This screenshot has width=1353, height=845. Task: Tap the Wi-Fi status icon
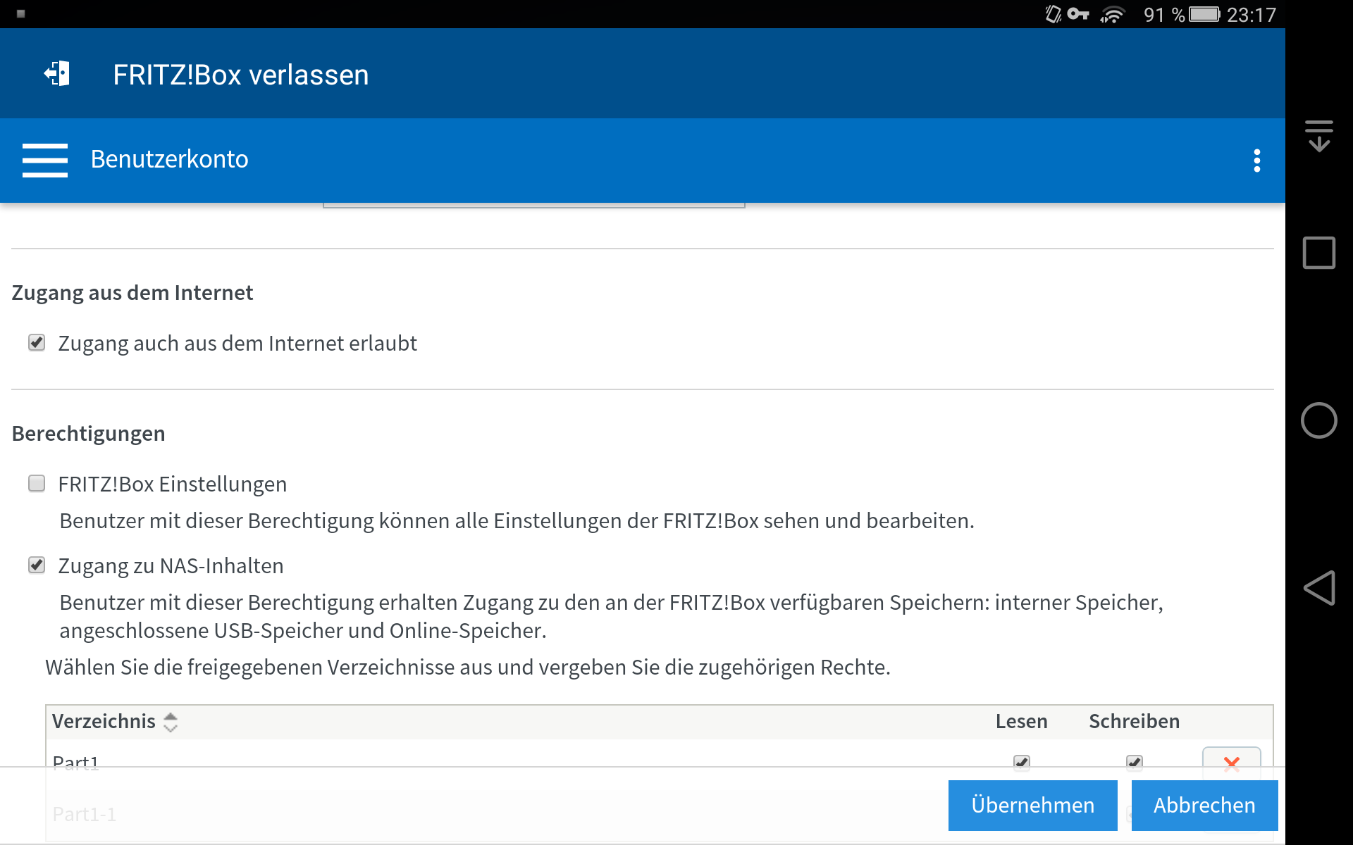[x=1113, y=14]
